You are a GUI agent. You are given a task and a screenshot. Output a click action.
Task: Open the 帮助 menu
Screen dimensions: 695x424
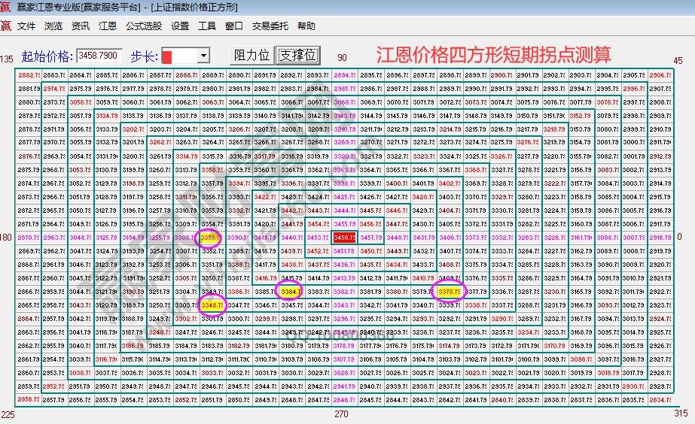(x=306, y=26)
